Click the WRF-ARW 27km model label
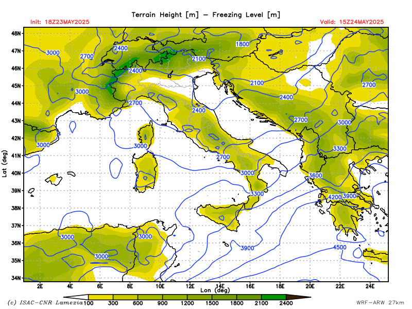Screen dimensions: 412x309 click(380, 302)
